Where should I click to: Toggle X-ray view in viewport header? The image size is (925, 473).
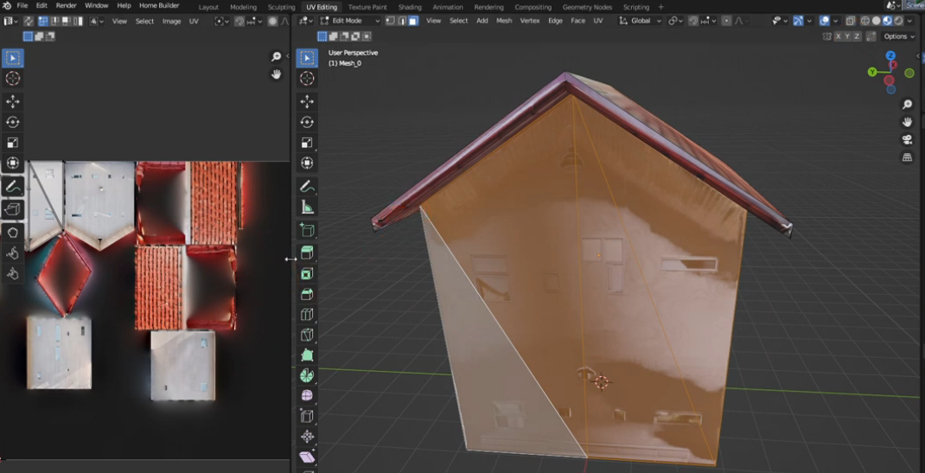851,21
